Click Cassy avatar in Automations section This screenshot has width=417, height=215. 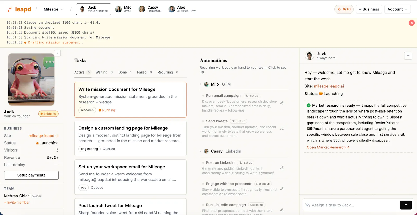click(206, 151)
